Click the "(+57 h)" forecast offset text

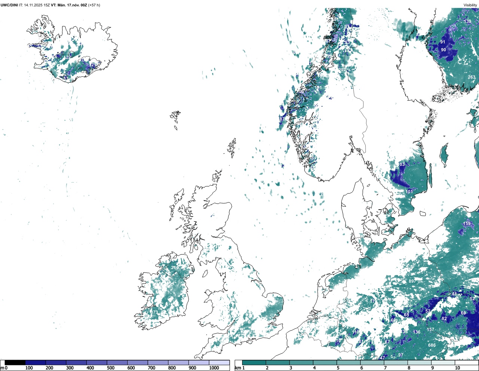pyautogui.click(x=94, y=5)
